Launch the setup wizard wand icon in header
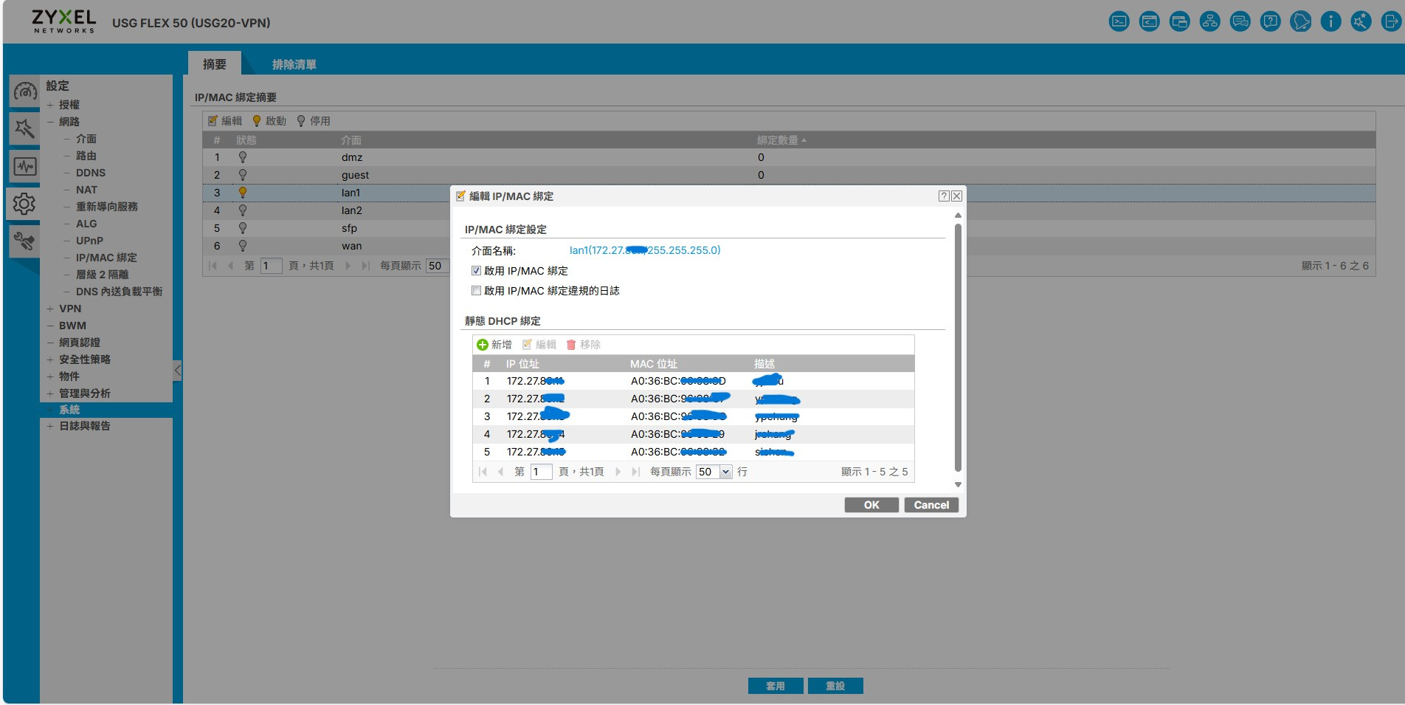The width and height of the screenshot is (1405, 705). point(1361,21)
